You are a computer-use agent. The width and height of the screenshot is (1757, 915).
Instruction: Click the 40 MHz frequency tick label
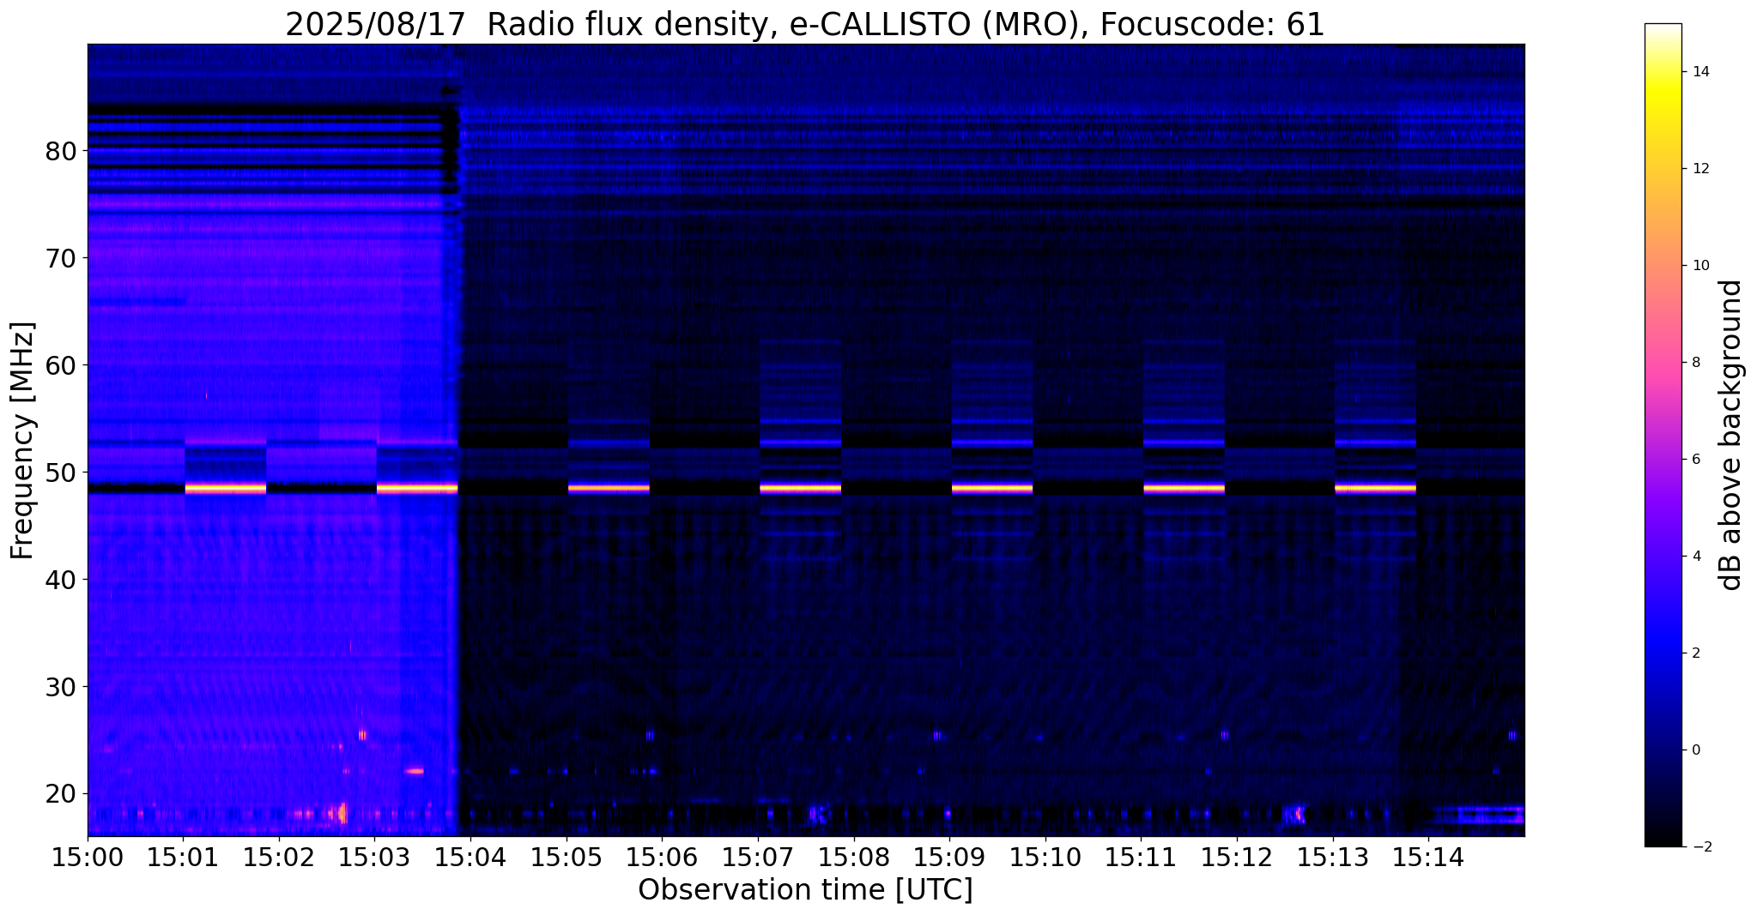[x=61, y=580]
